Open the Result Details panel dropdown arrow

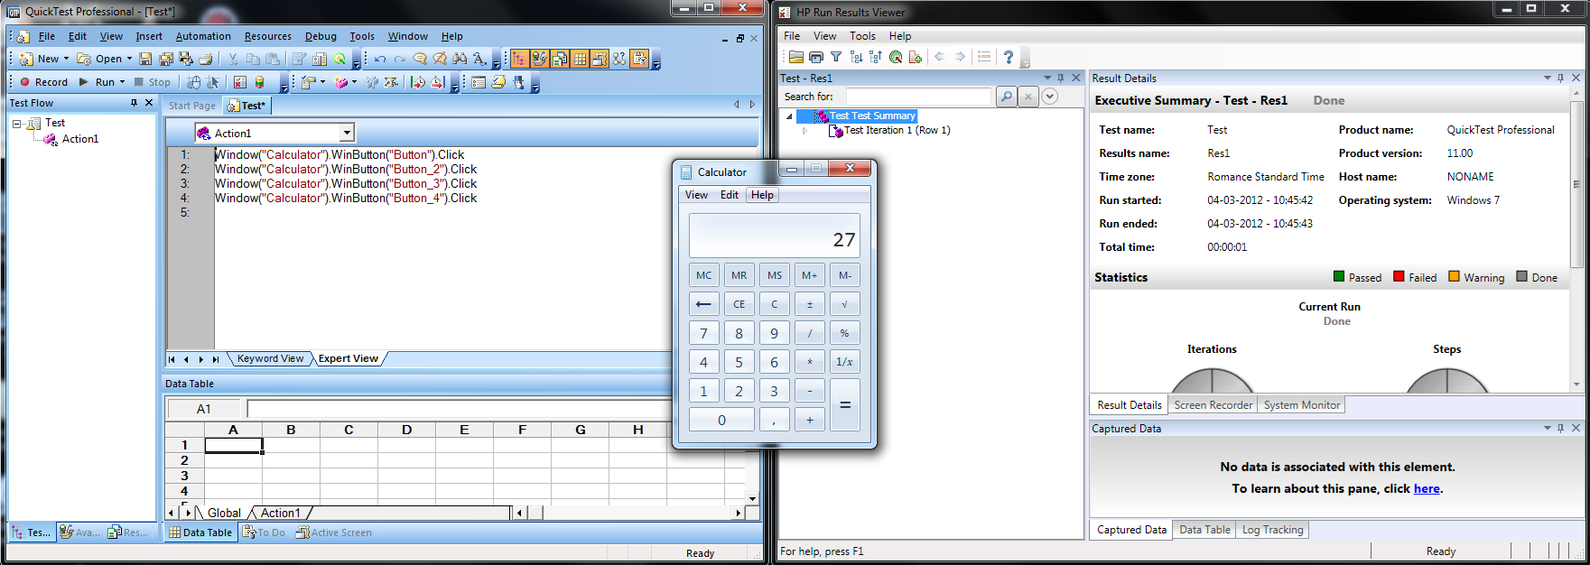pos(1547,79)
